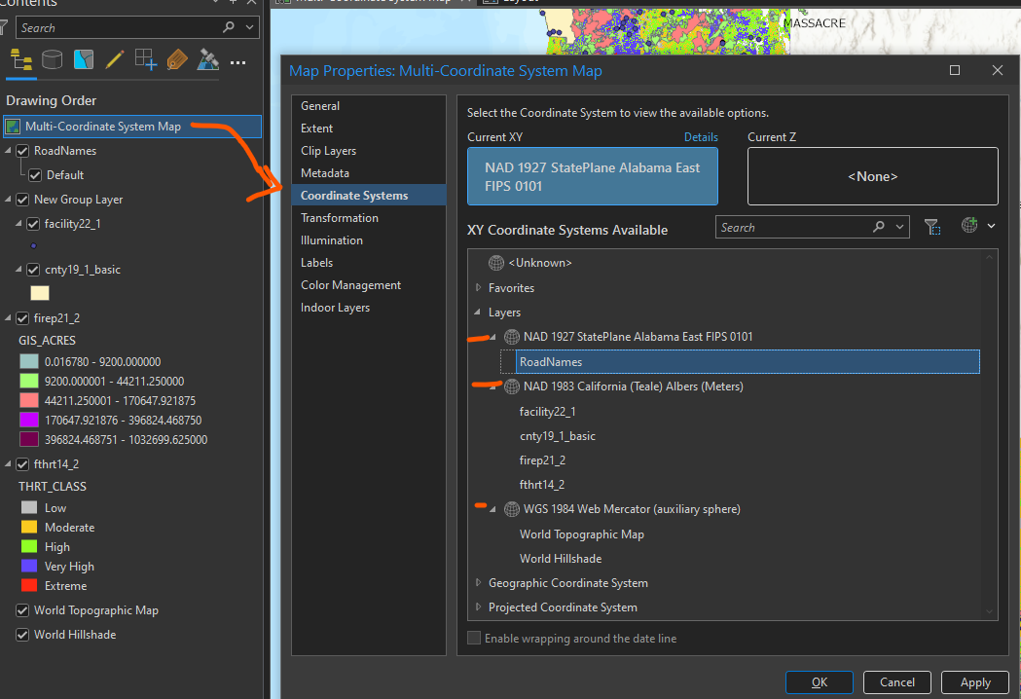Select List By Drawing Order in Contents
The width and height of the screenshot is (1021, 699).
[21, 59]
